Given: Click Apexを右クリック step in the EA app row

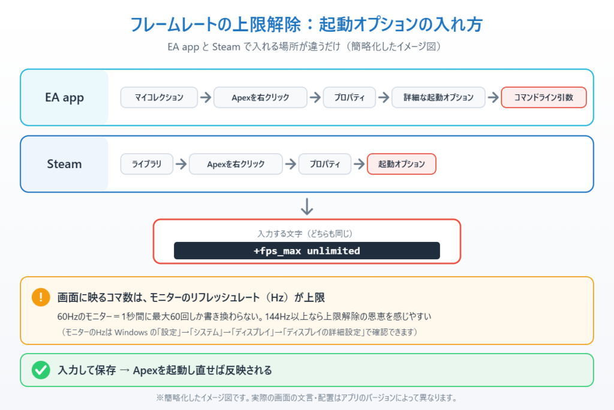Looking at the screenshot, I should click(x=260, y=97).
